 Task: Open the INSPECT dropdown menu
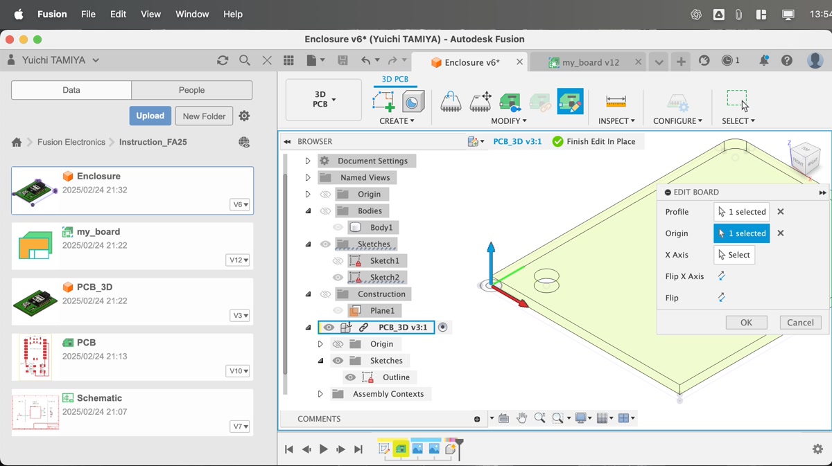(x=616, y=121)
